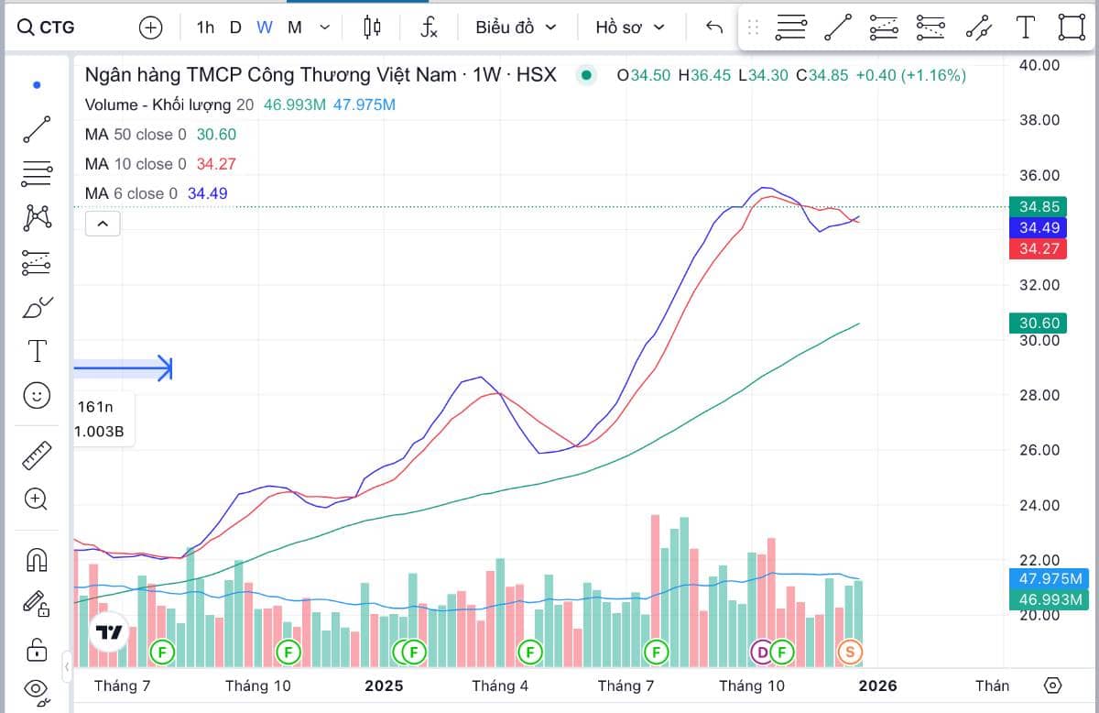This screenshot has height=713, width=1099.
Task: Open the fx indicators menu
Action: (429, 27)
